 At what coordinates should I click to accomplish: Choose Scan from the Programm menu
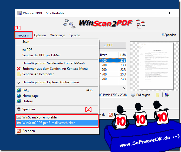click(57, 42)
